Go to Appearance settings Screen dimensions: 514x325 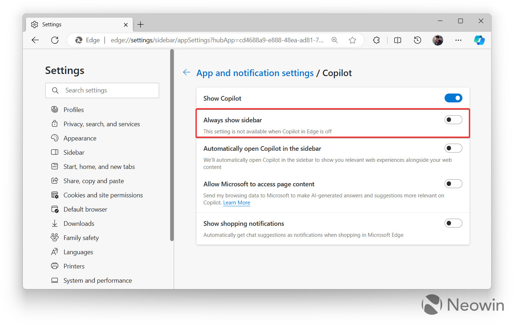click(80, 138)
